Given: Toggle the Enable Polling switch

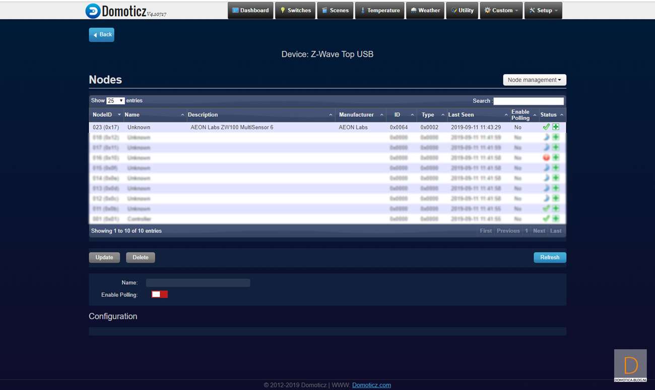Looking at the screenshot, I should click(x=160, y=294).
